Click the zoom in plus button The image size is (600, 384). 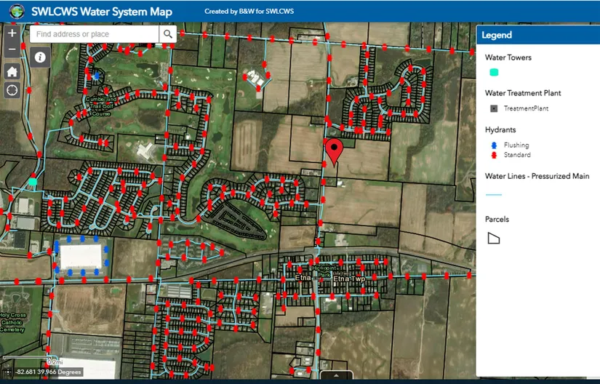(12, 33)
